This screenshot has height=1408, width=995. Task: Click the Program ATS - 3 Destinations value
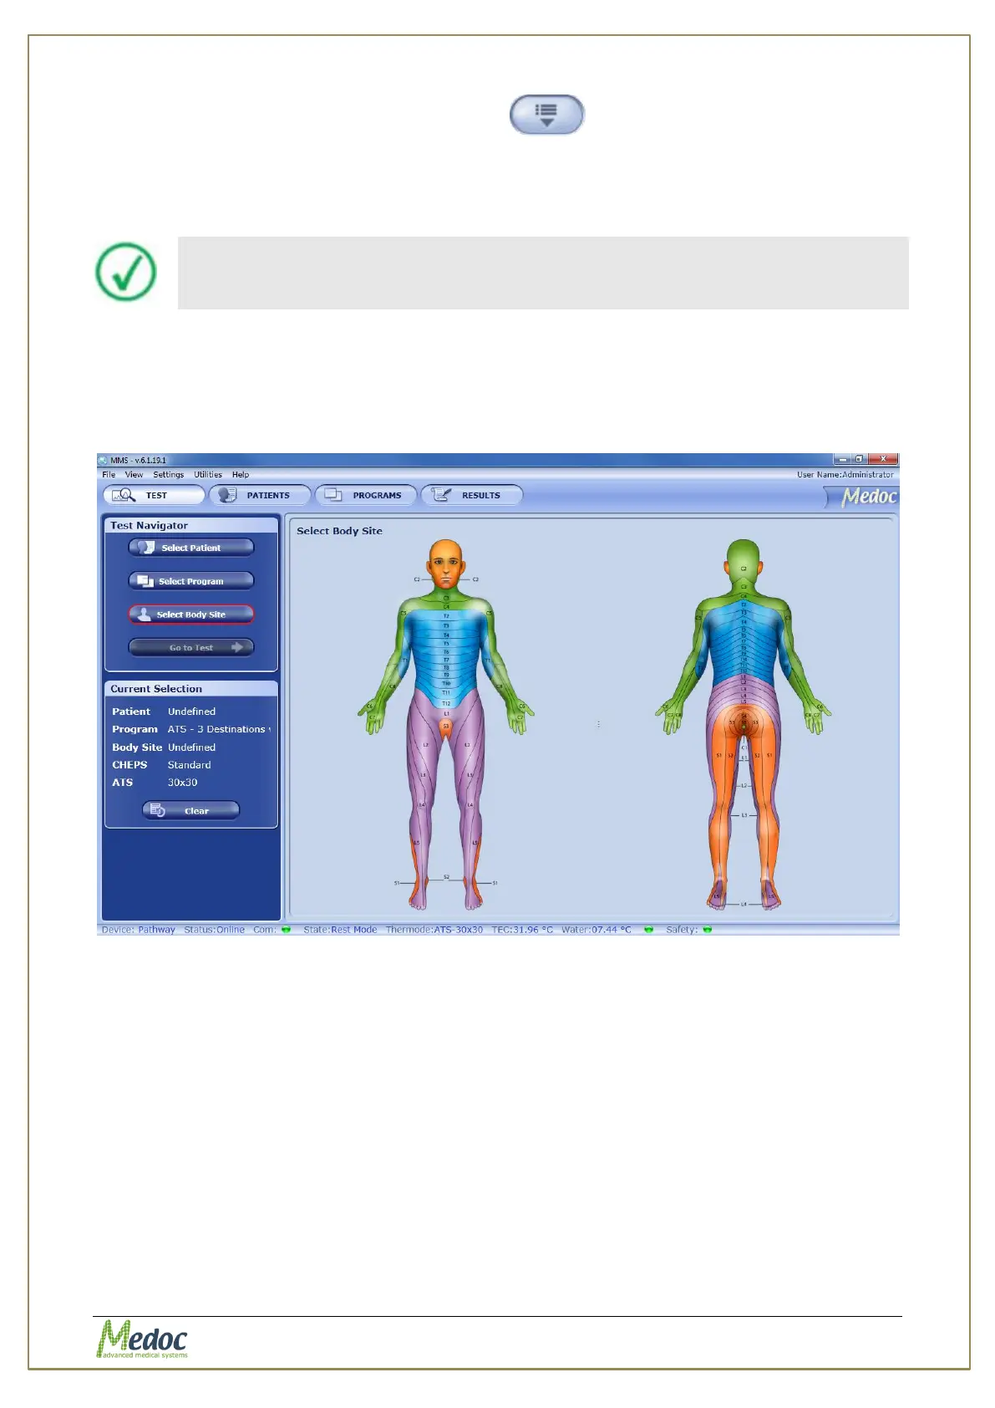point(218,729)
